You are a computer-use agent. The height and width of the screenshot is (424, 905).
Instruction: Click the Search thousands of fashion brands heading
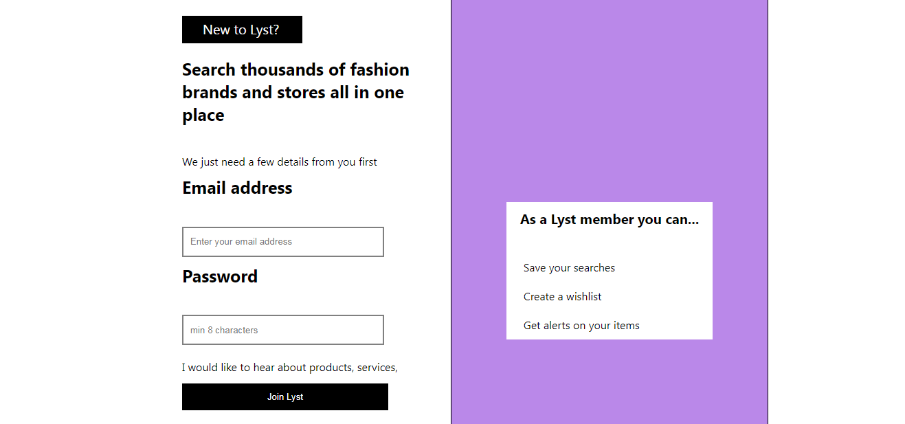pos(295,91)
